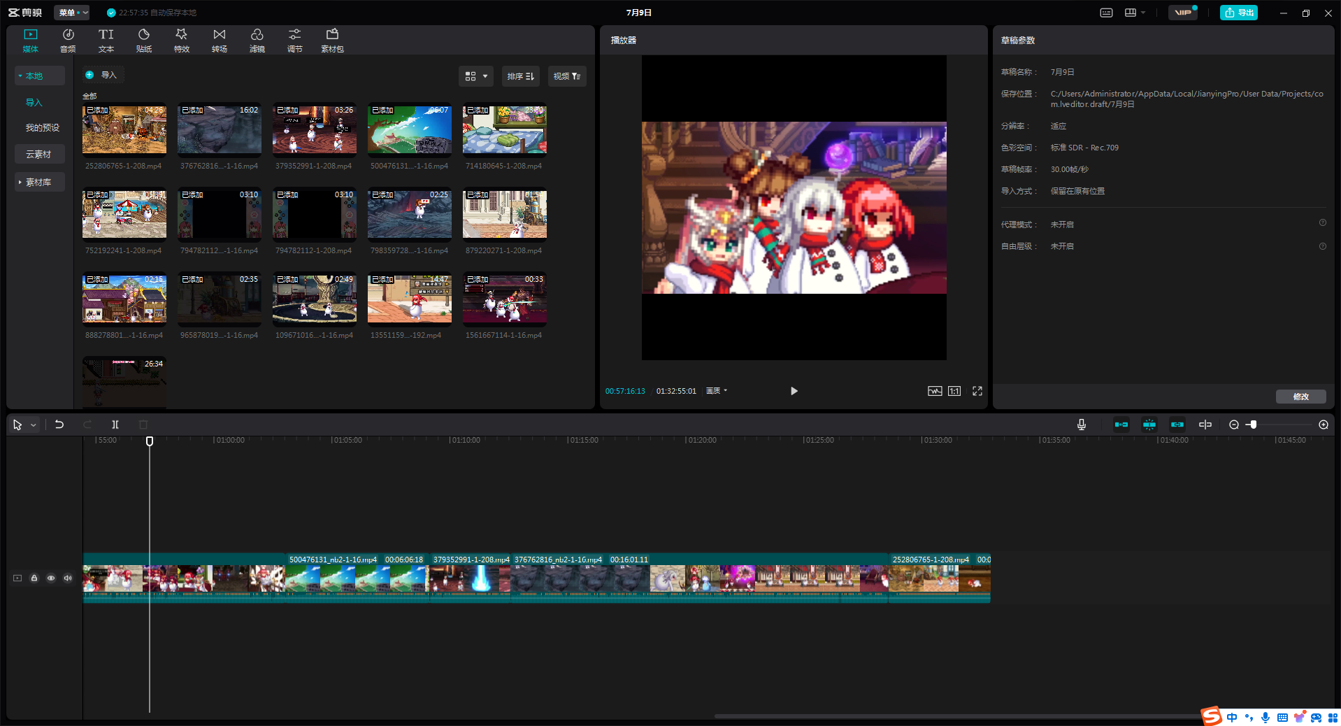
Task: Click the keyboard shortcuts icon in title bar
Action: (1106, 13)
